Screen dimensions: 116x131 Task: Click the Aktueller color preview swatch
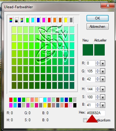(x=100, y=50)
